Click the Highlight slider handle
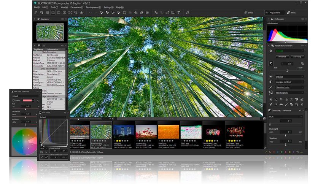Screen dimensions: 318x184 (286, 135)
